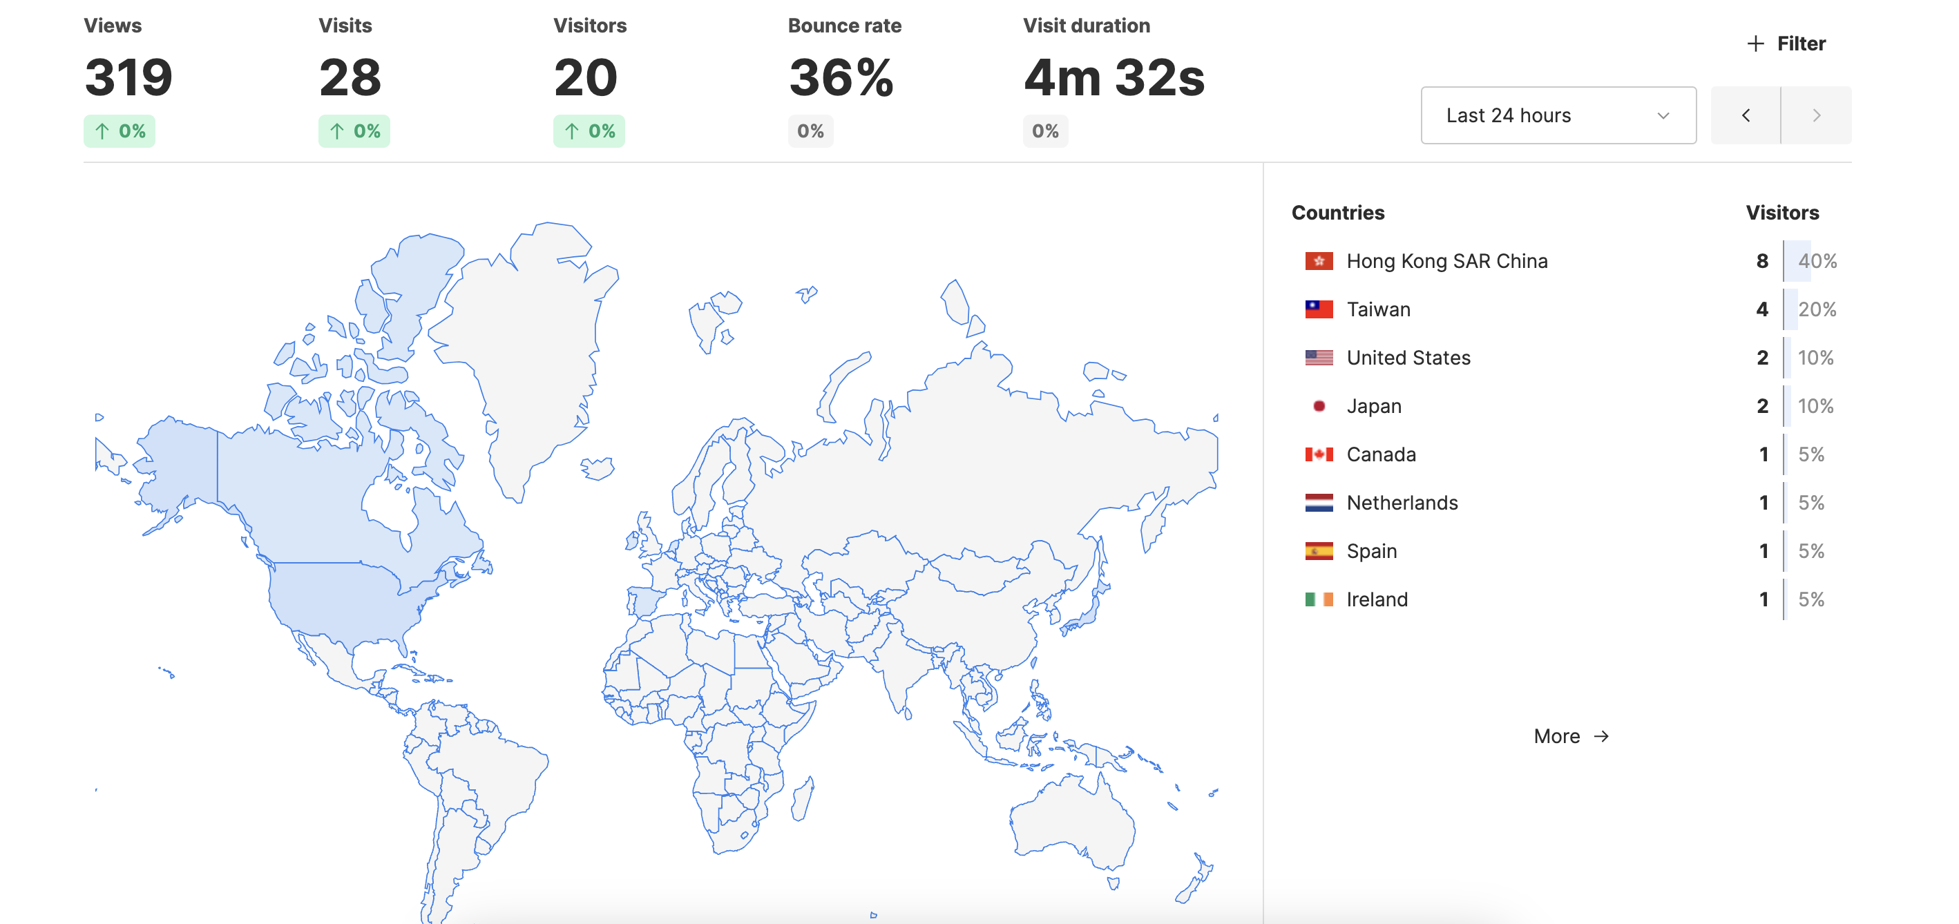The width and height of the screenshot is (1959, 924).
Task: Go to previous time period arrow
Action: click(x=1746, y=115)
